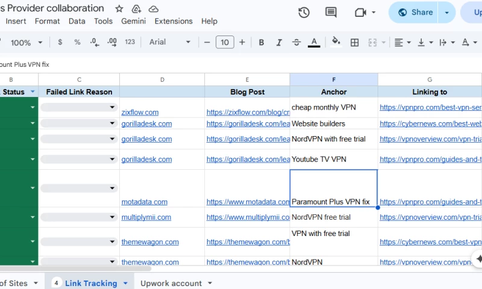
Task: Open the Data menu
Action: tap(77, 21)
